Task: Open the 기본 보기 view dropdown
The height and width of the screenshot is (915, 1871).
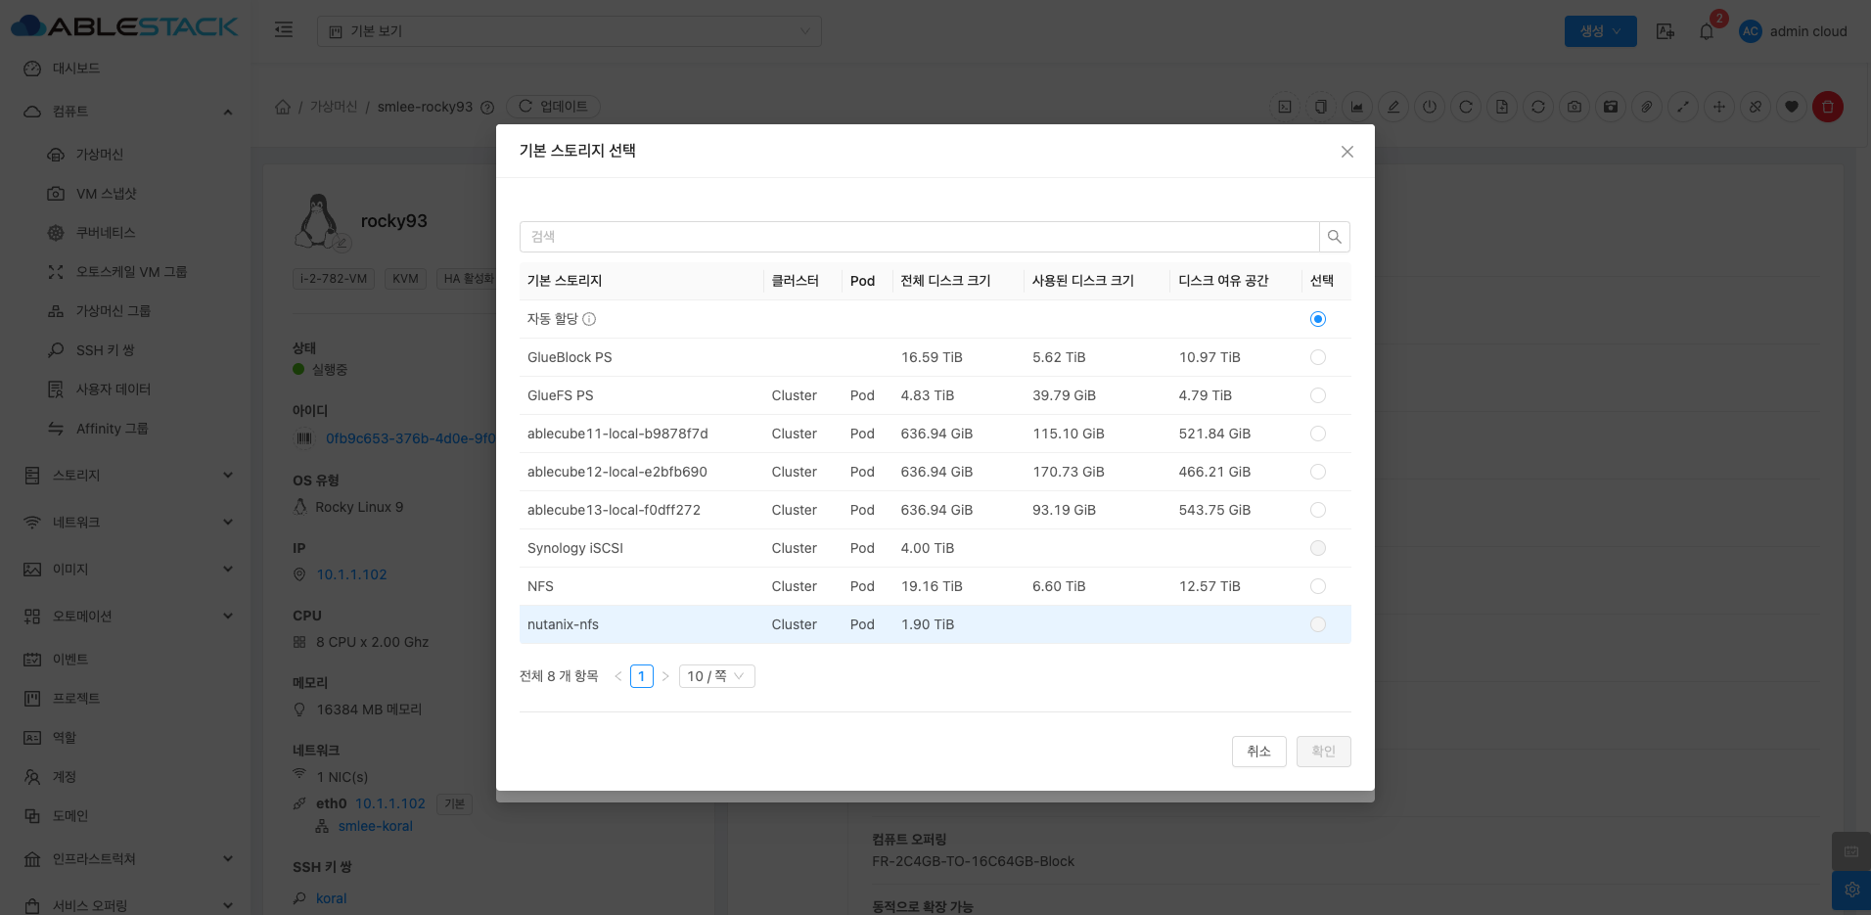Action: coord(569,31)
